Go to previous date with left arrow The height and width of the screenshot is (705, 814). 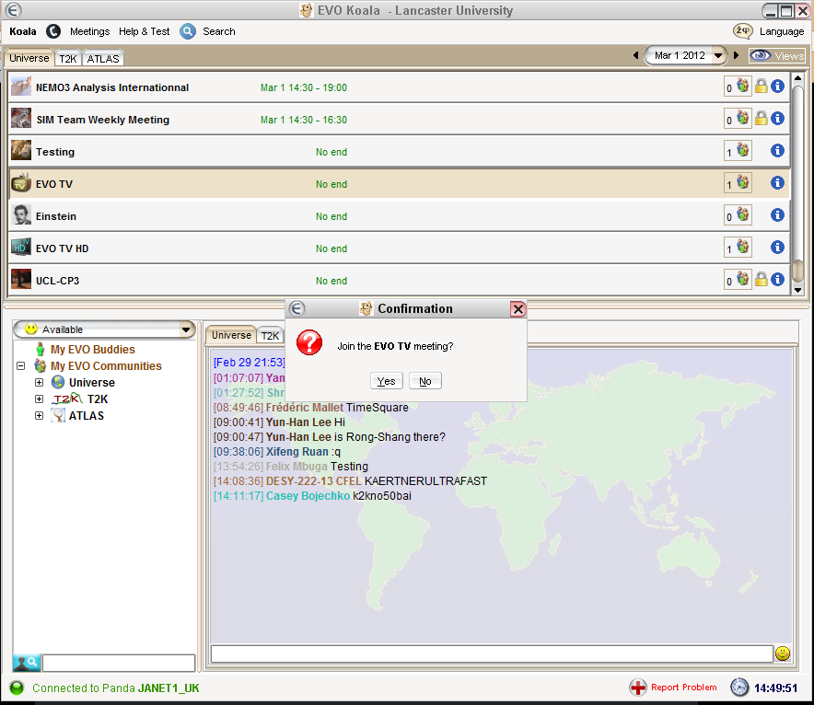point(636,56)
